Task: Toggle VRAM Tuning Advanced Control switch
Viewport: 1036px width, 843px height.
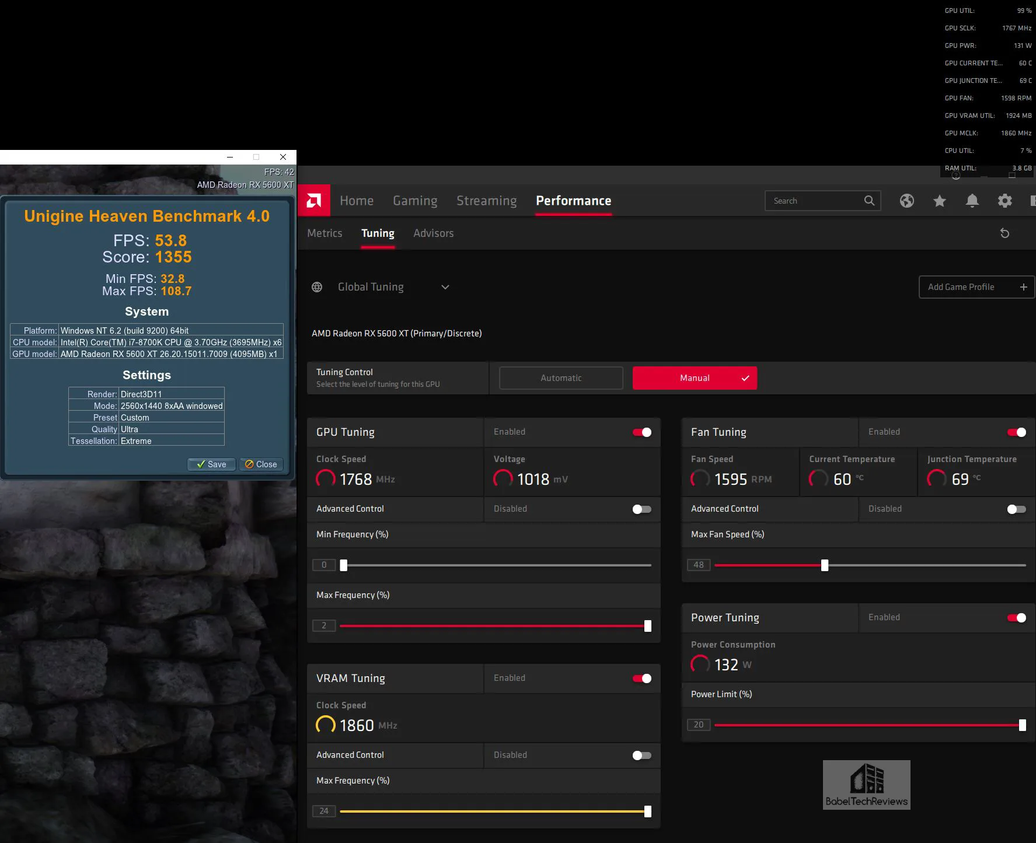Action: click(642, 755)
